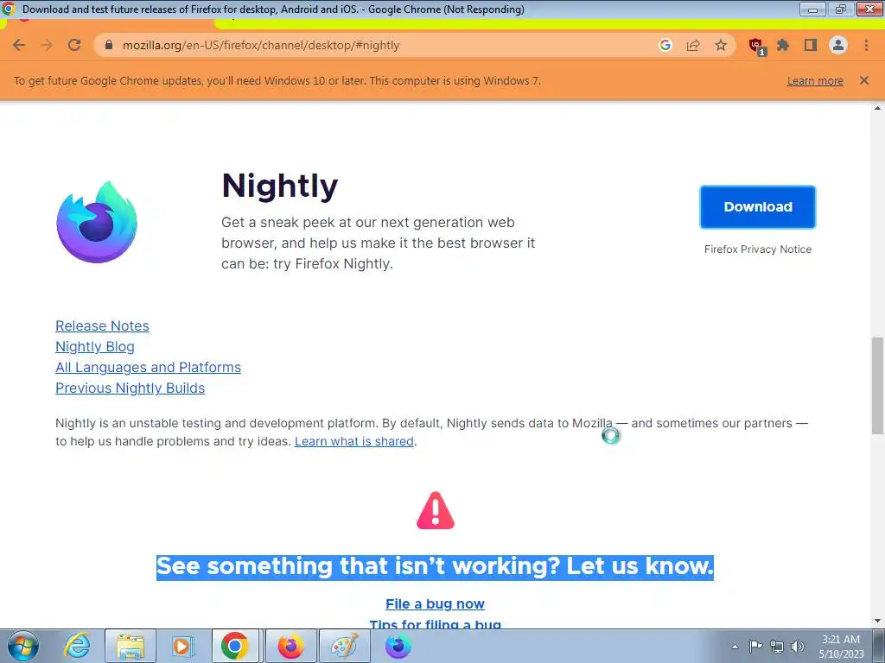This screenshot has width=885, height=663.
Task: Open the uBlock Origin extension icon
Action: 756,47
